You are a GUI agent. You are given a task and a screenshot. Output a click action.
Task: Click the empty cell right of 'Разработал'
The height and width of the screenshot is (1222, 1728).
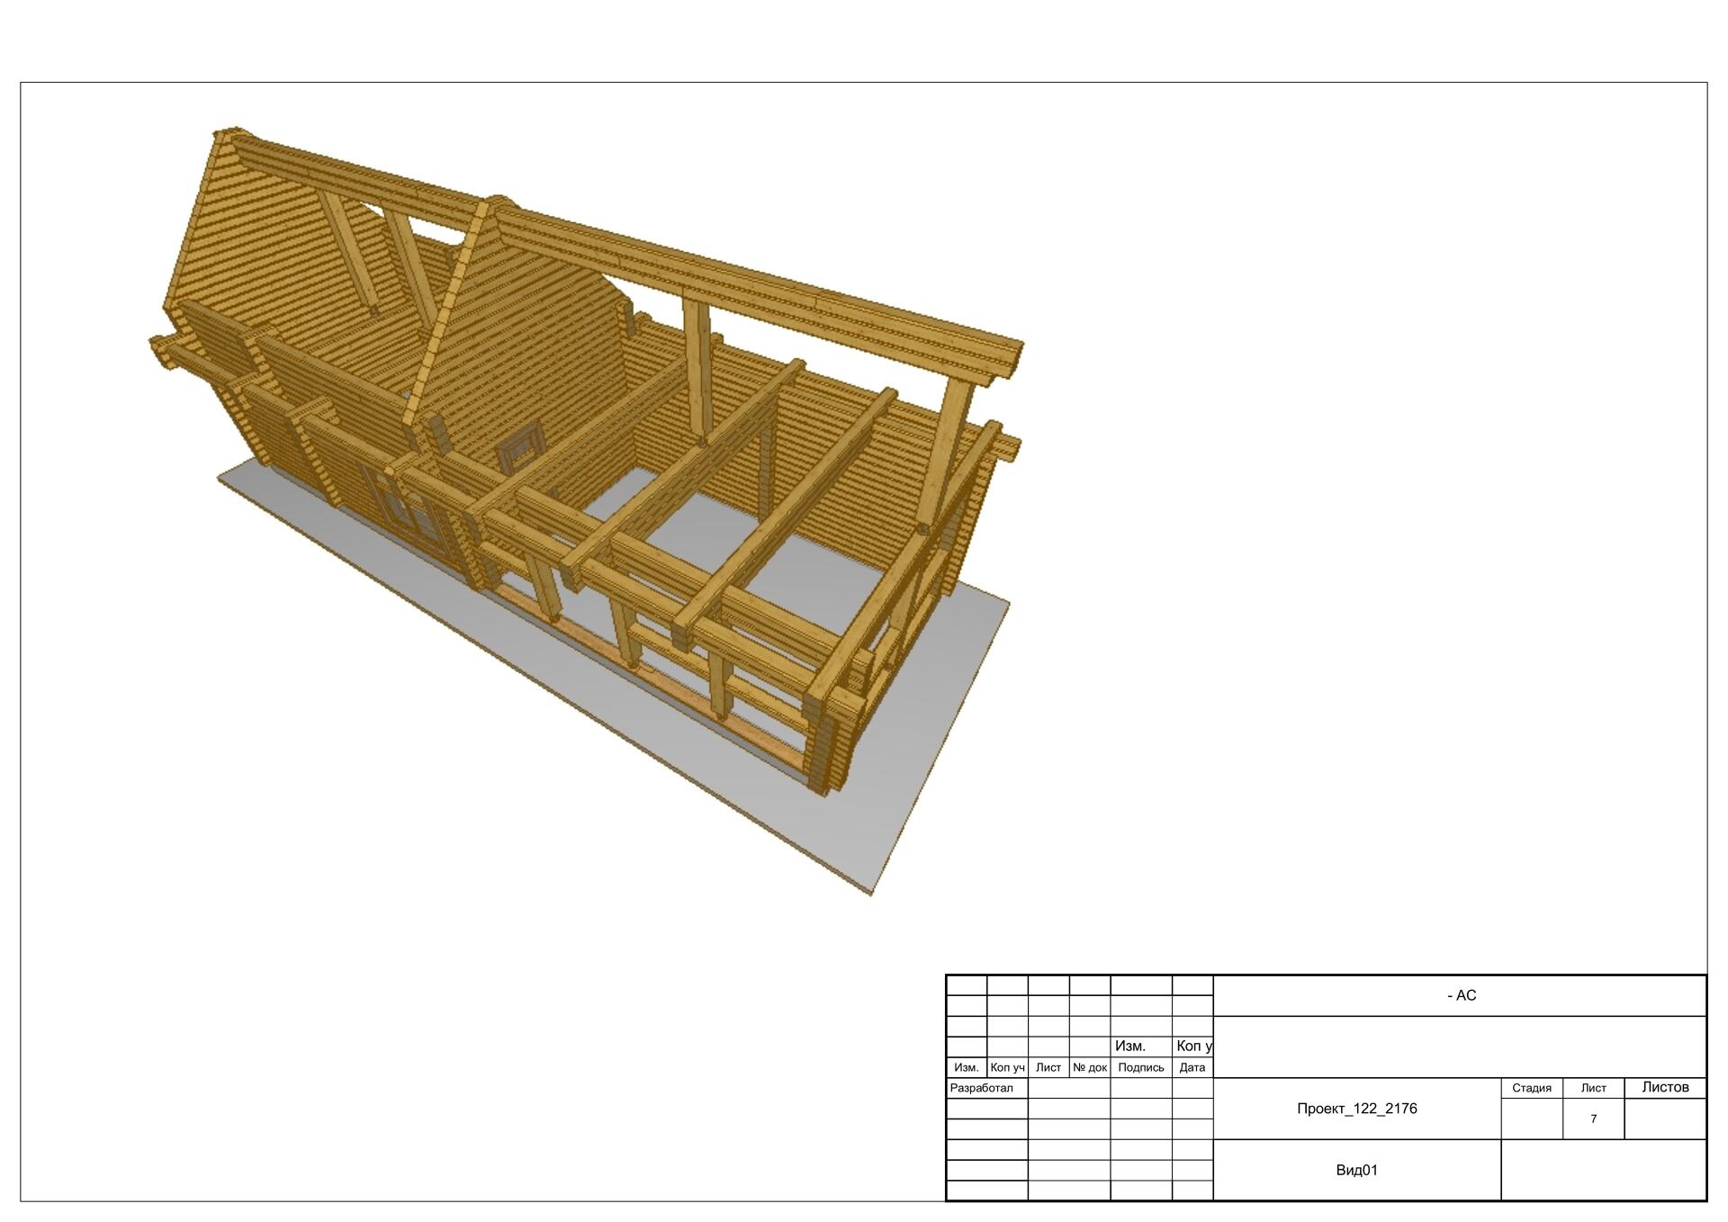tap(1068, 1088)
